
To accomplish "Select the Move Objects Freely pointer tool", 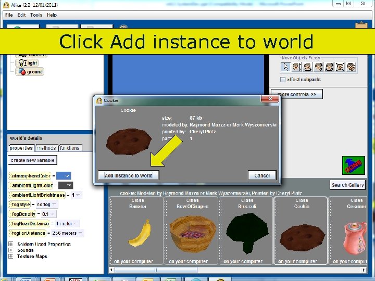I will tap(285, 67).
